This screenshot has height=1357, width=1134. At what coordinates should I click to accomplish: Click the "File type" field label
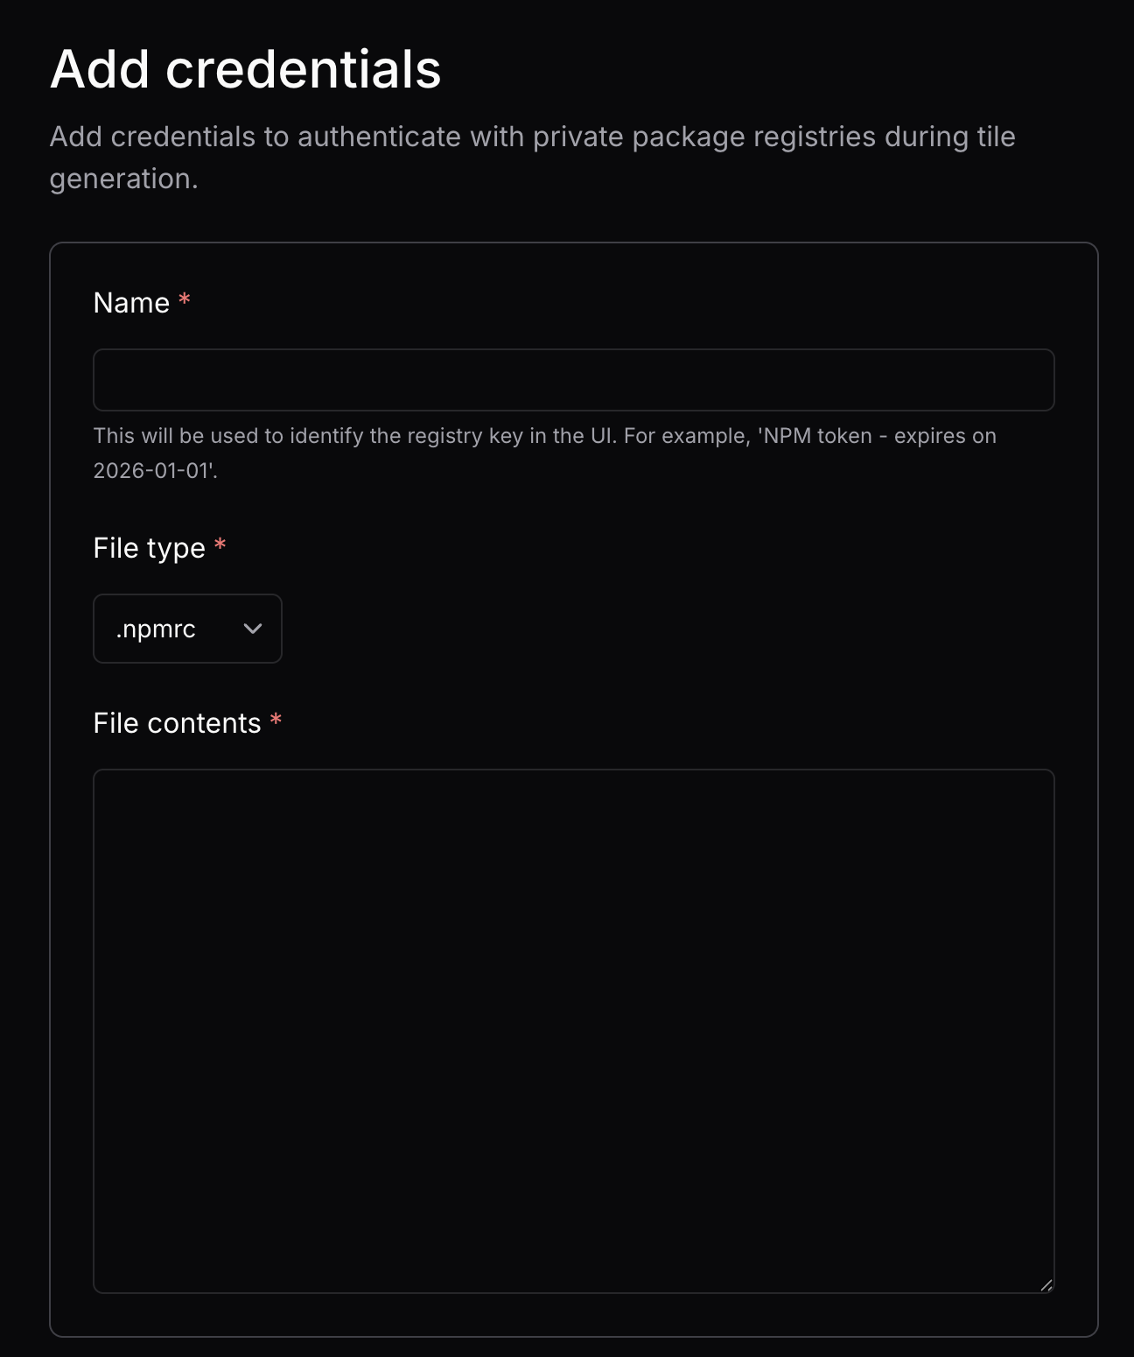[x=149, y=548]
